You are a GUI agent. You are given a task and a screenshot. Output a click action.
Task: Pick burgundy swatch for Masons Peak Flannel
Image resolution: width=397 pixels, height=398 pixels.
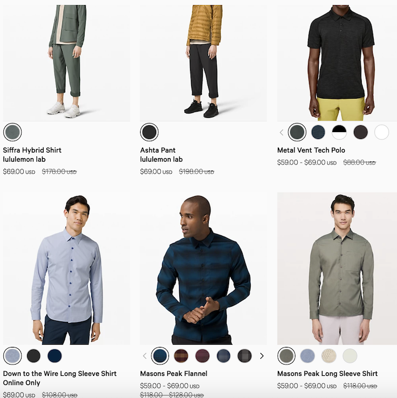202,355
